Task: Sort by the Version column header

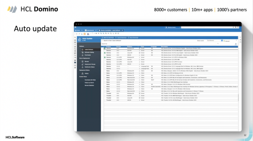Action: (x=119, y=47)
